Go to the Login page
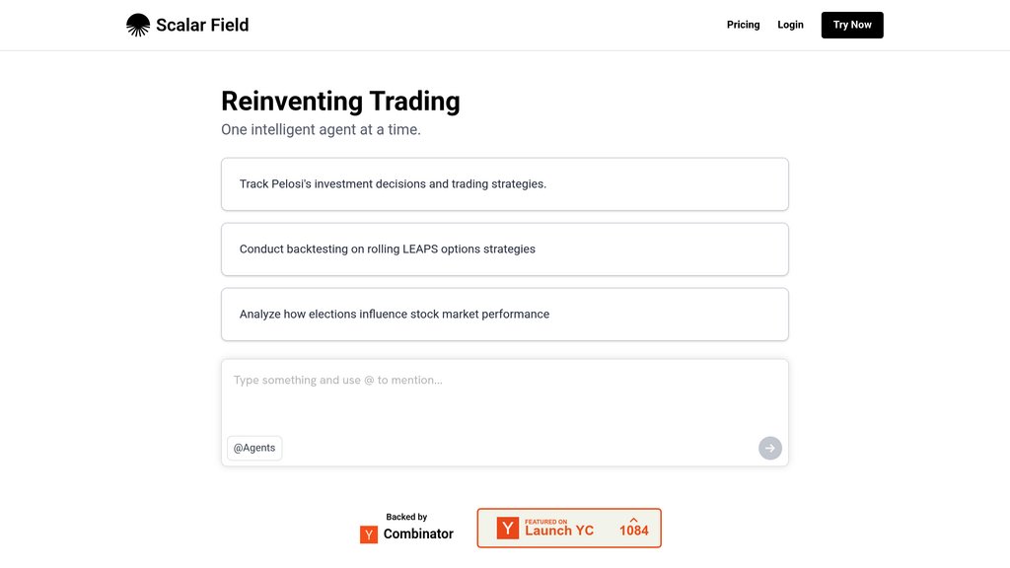The height and width of the screenshot is (568, 1010). tap(790, 25)
